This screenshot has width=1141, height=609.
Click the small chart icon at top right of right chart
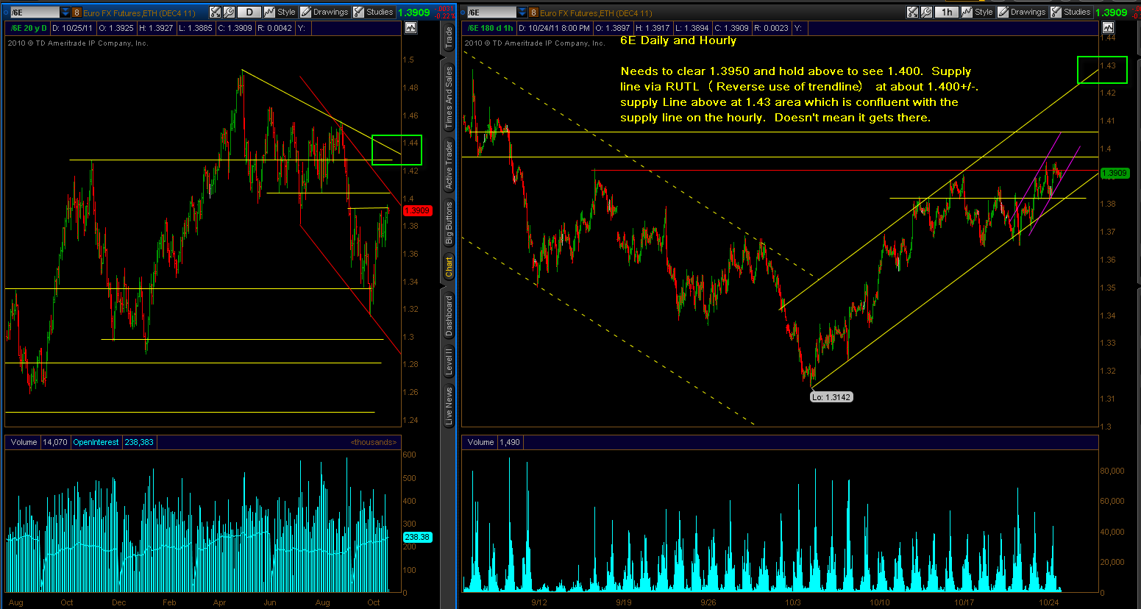(1108, 28)
